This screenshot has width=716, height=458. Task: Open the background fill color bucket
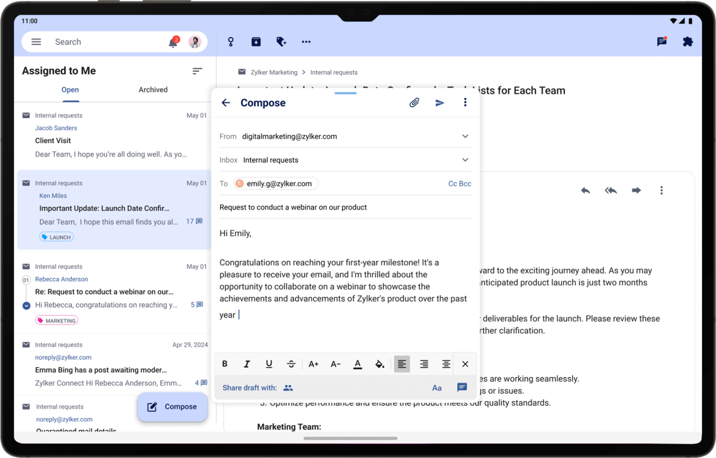[x=380, y=364]
